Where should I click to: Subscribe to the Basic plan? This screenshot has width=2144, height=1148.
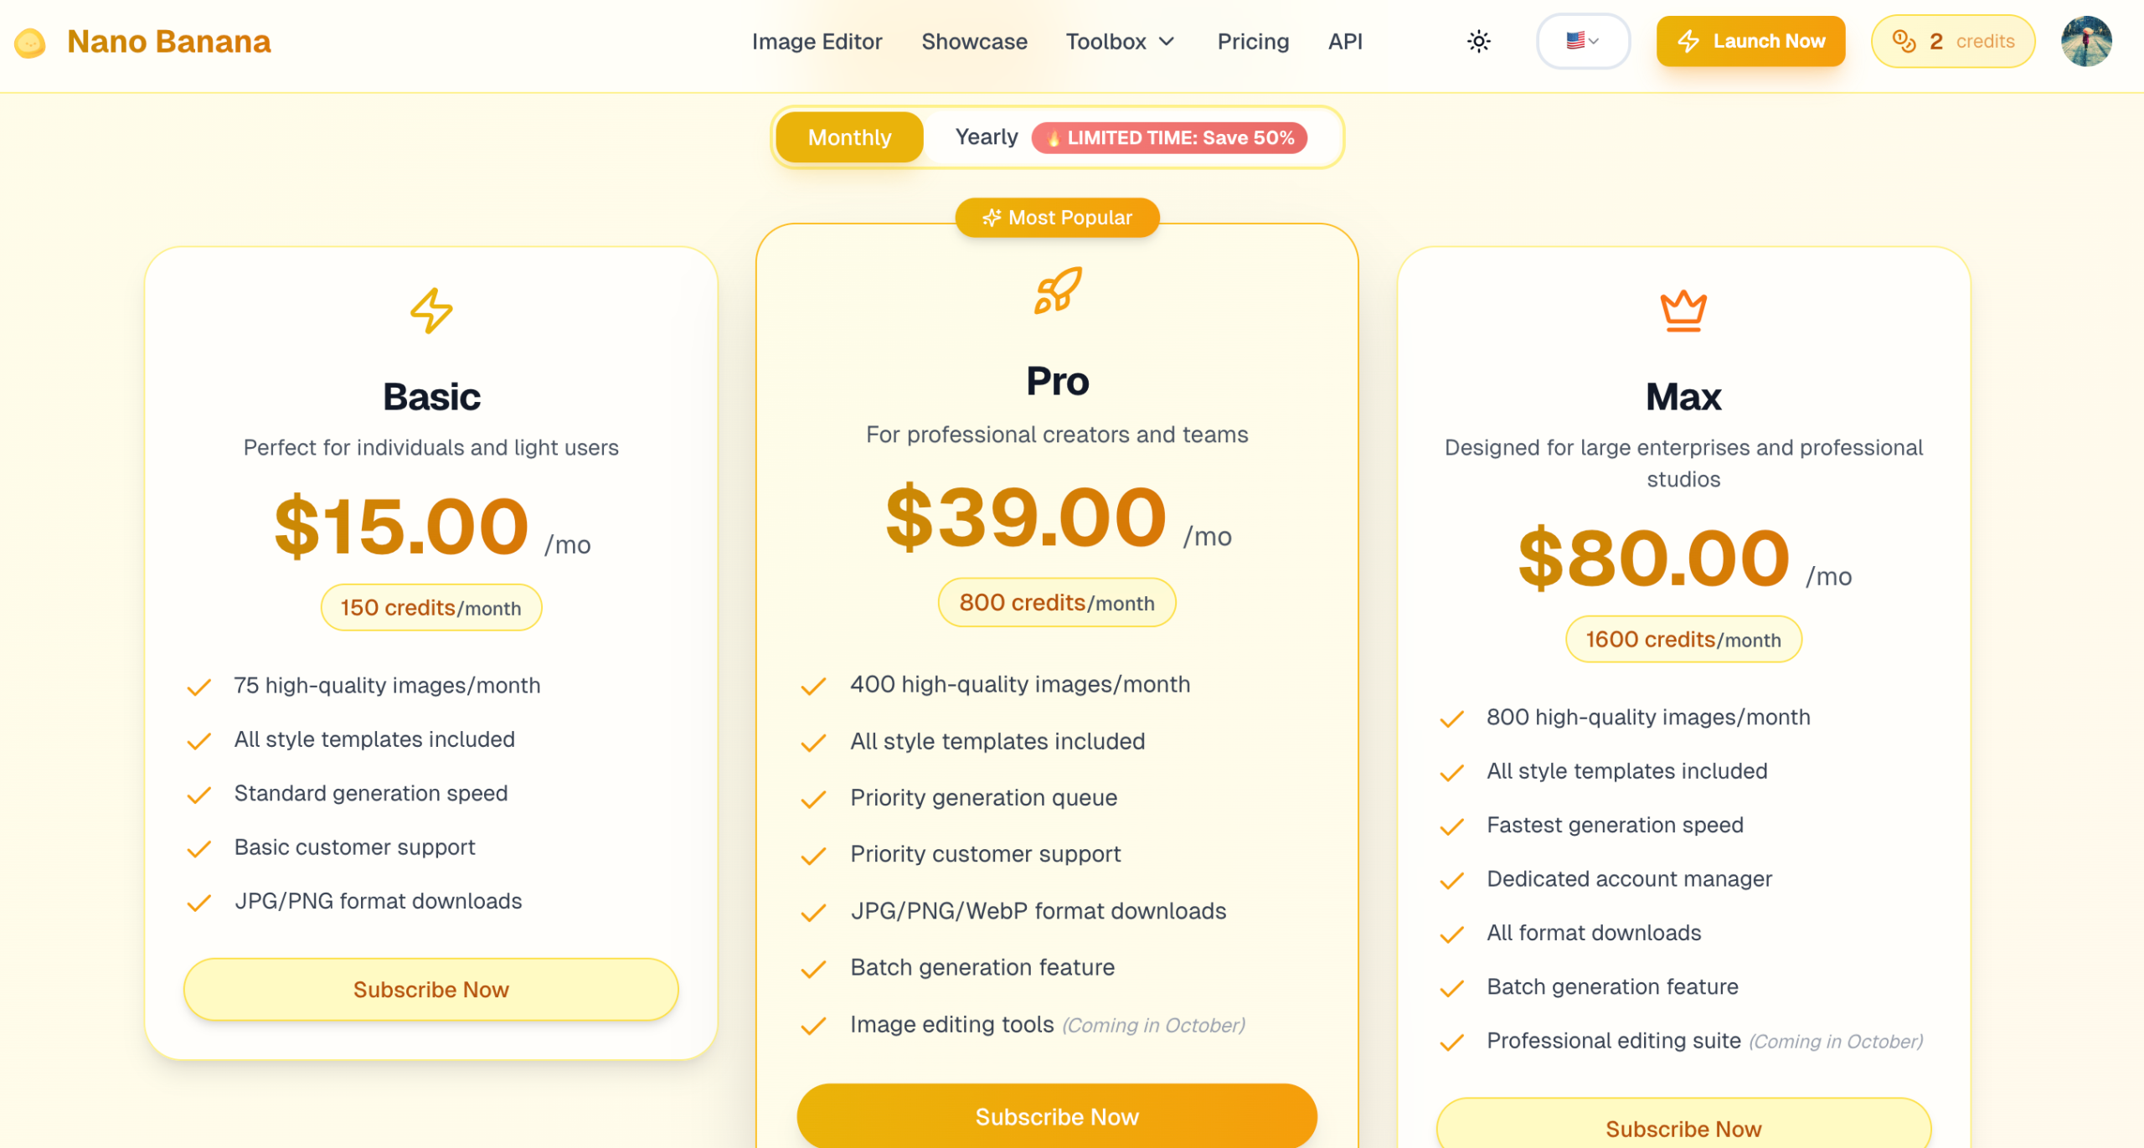431,990
